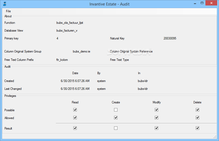
Task: Open the File menu
Action: (x=8, y=11)
